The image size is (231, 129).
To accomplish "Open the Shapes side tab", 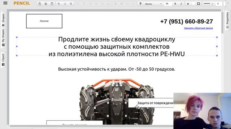I will coord(3,20).
